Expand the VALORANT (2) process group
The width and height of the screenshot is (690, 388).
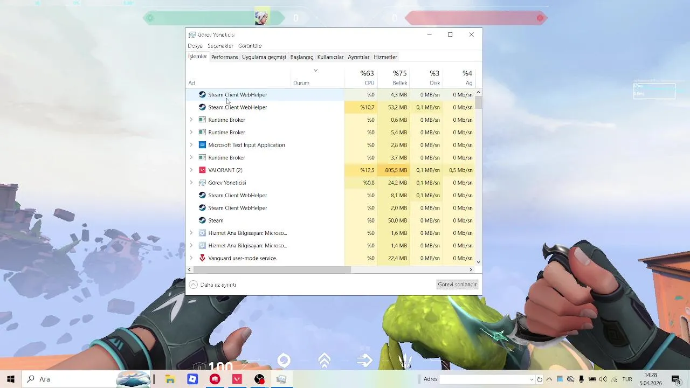pyautogui.click(x=191, y=170)
